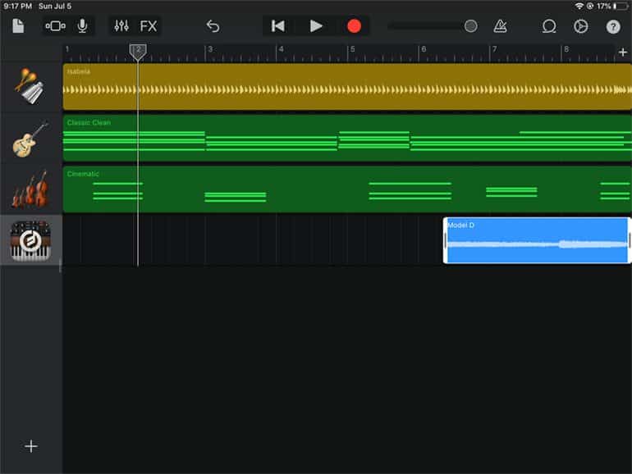
Task: Open My Songs document browser
Action: click(x=18, y=26)
